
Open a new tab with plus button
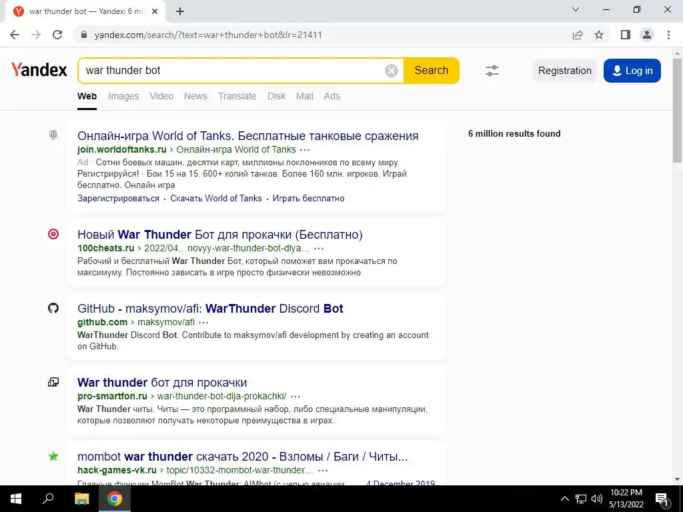(180, 11)
